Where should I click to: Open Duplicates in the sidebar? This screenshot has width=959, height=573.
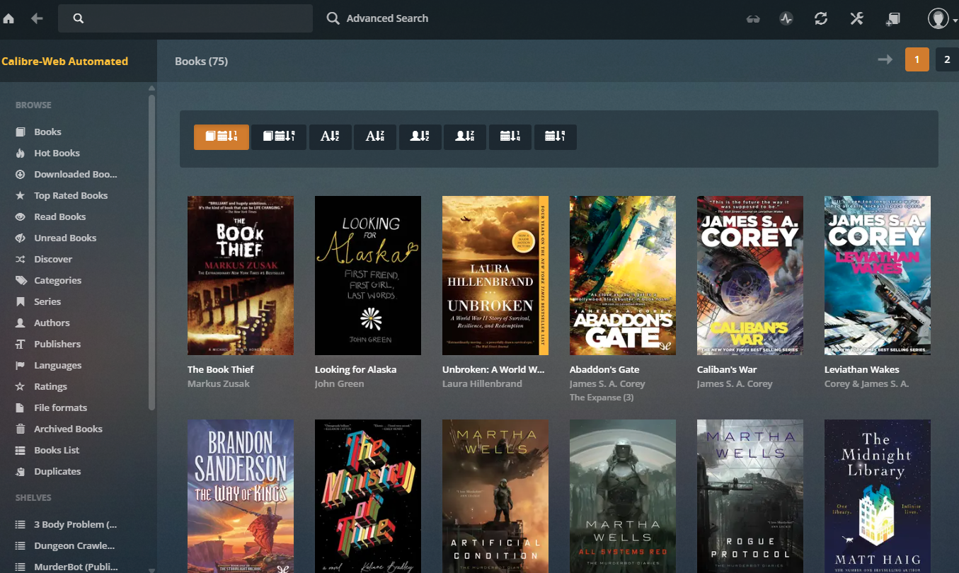pyautogui.click(x=57, y=471)
